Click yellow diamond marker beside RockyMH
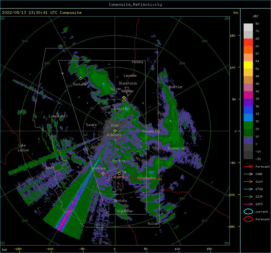Image resolution: width=271 pixels, height=253 pixels. 80,79
